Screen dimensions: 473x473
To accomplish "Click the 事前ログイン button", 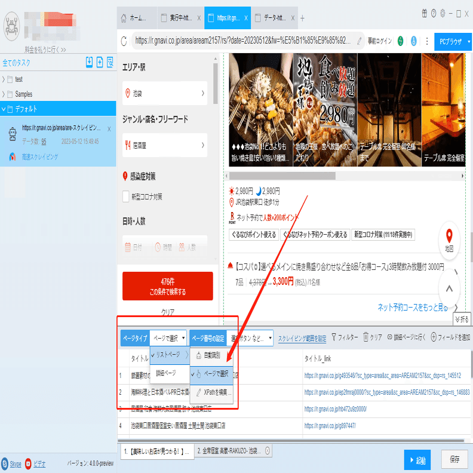I will coord(379,41).
